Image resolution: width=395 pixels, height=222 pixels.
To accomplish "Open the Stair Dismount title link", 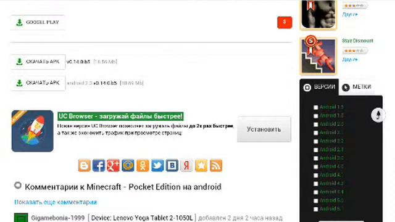I will pos(357,41).
